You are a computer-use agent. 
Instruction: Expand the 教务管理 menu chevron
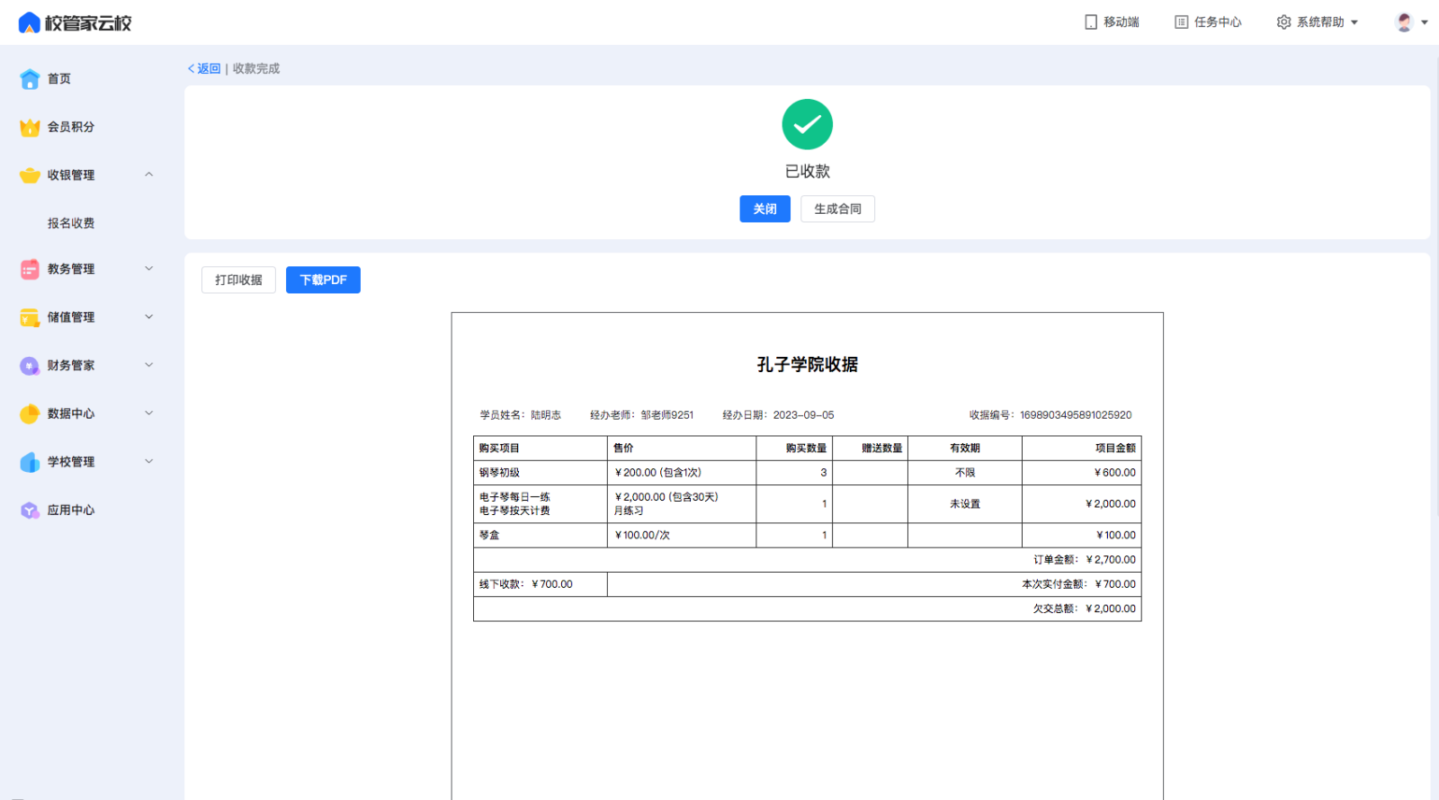(149, 268)
